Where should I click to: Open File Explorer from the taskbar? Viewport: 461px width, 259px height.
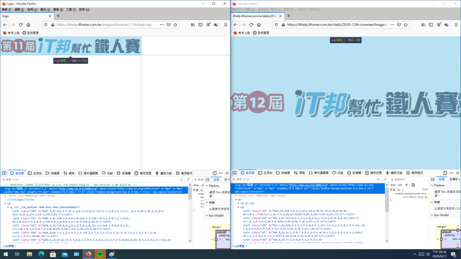[29, 254]
